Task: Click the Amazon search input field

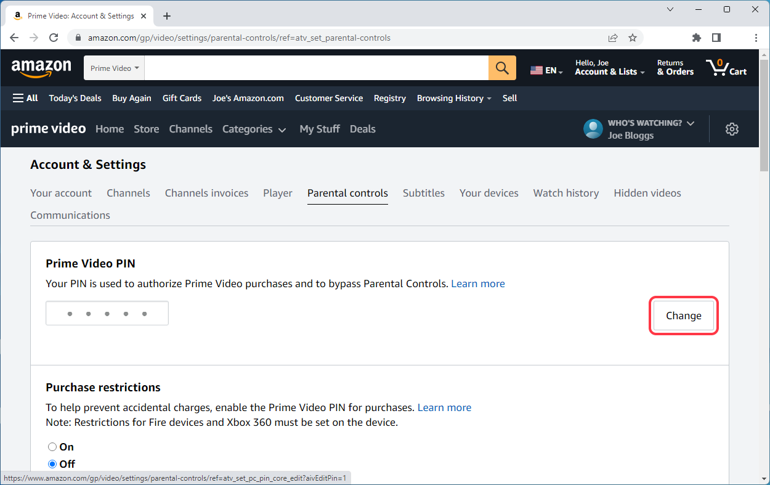Action: tap(317, 68)
